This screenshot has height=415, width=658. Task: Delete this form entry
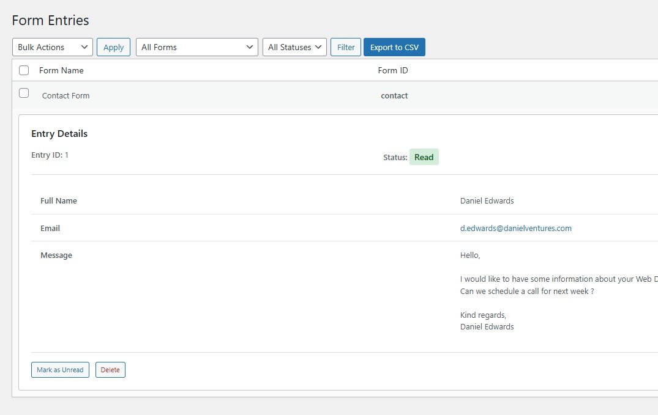110,370
